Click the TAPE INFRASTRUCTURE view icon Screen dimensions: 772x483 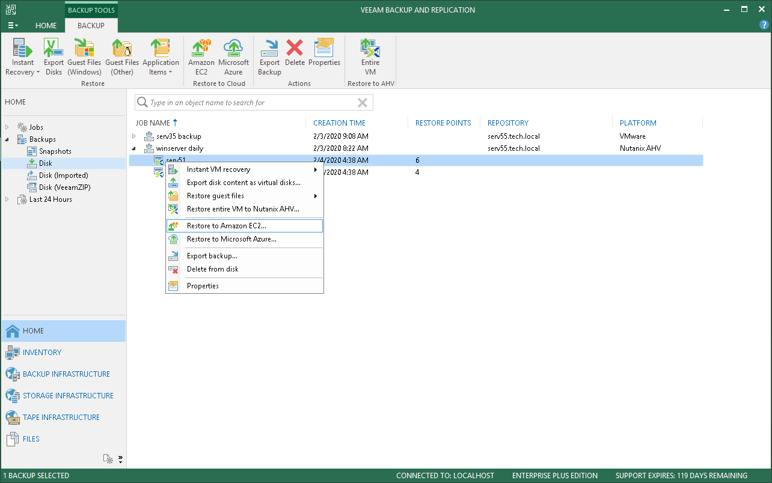pyautogui.click(x=13, y=418)
